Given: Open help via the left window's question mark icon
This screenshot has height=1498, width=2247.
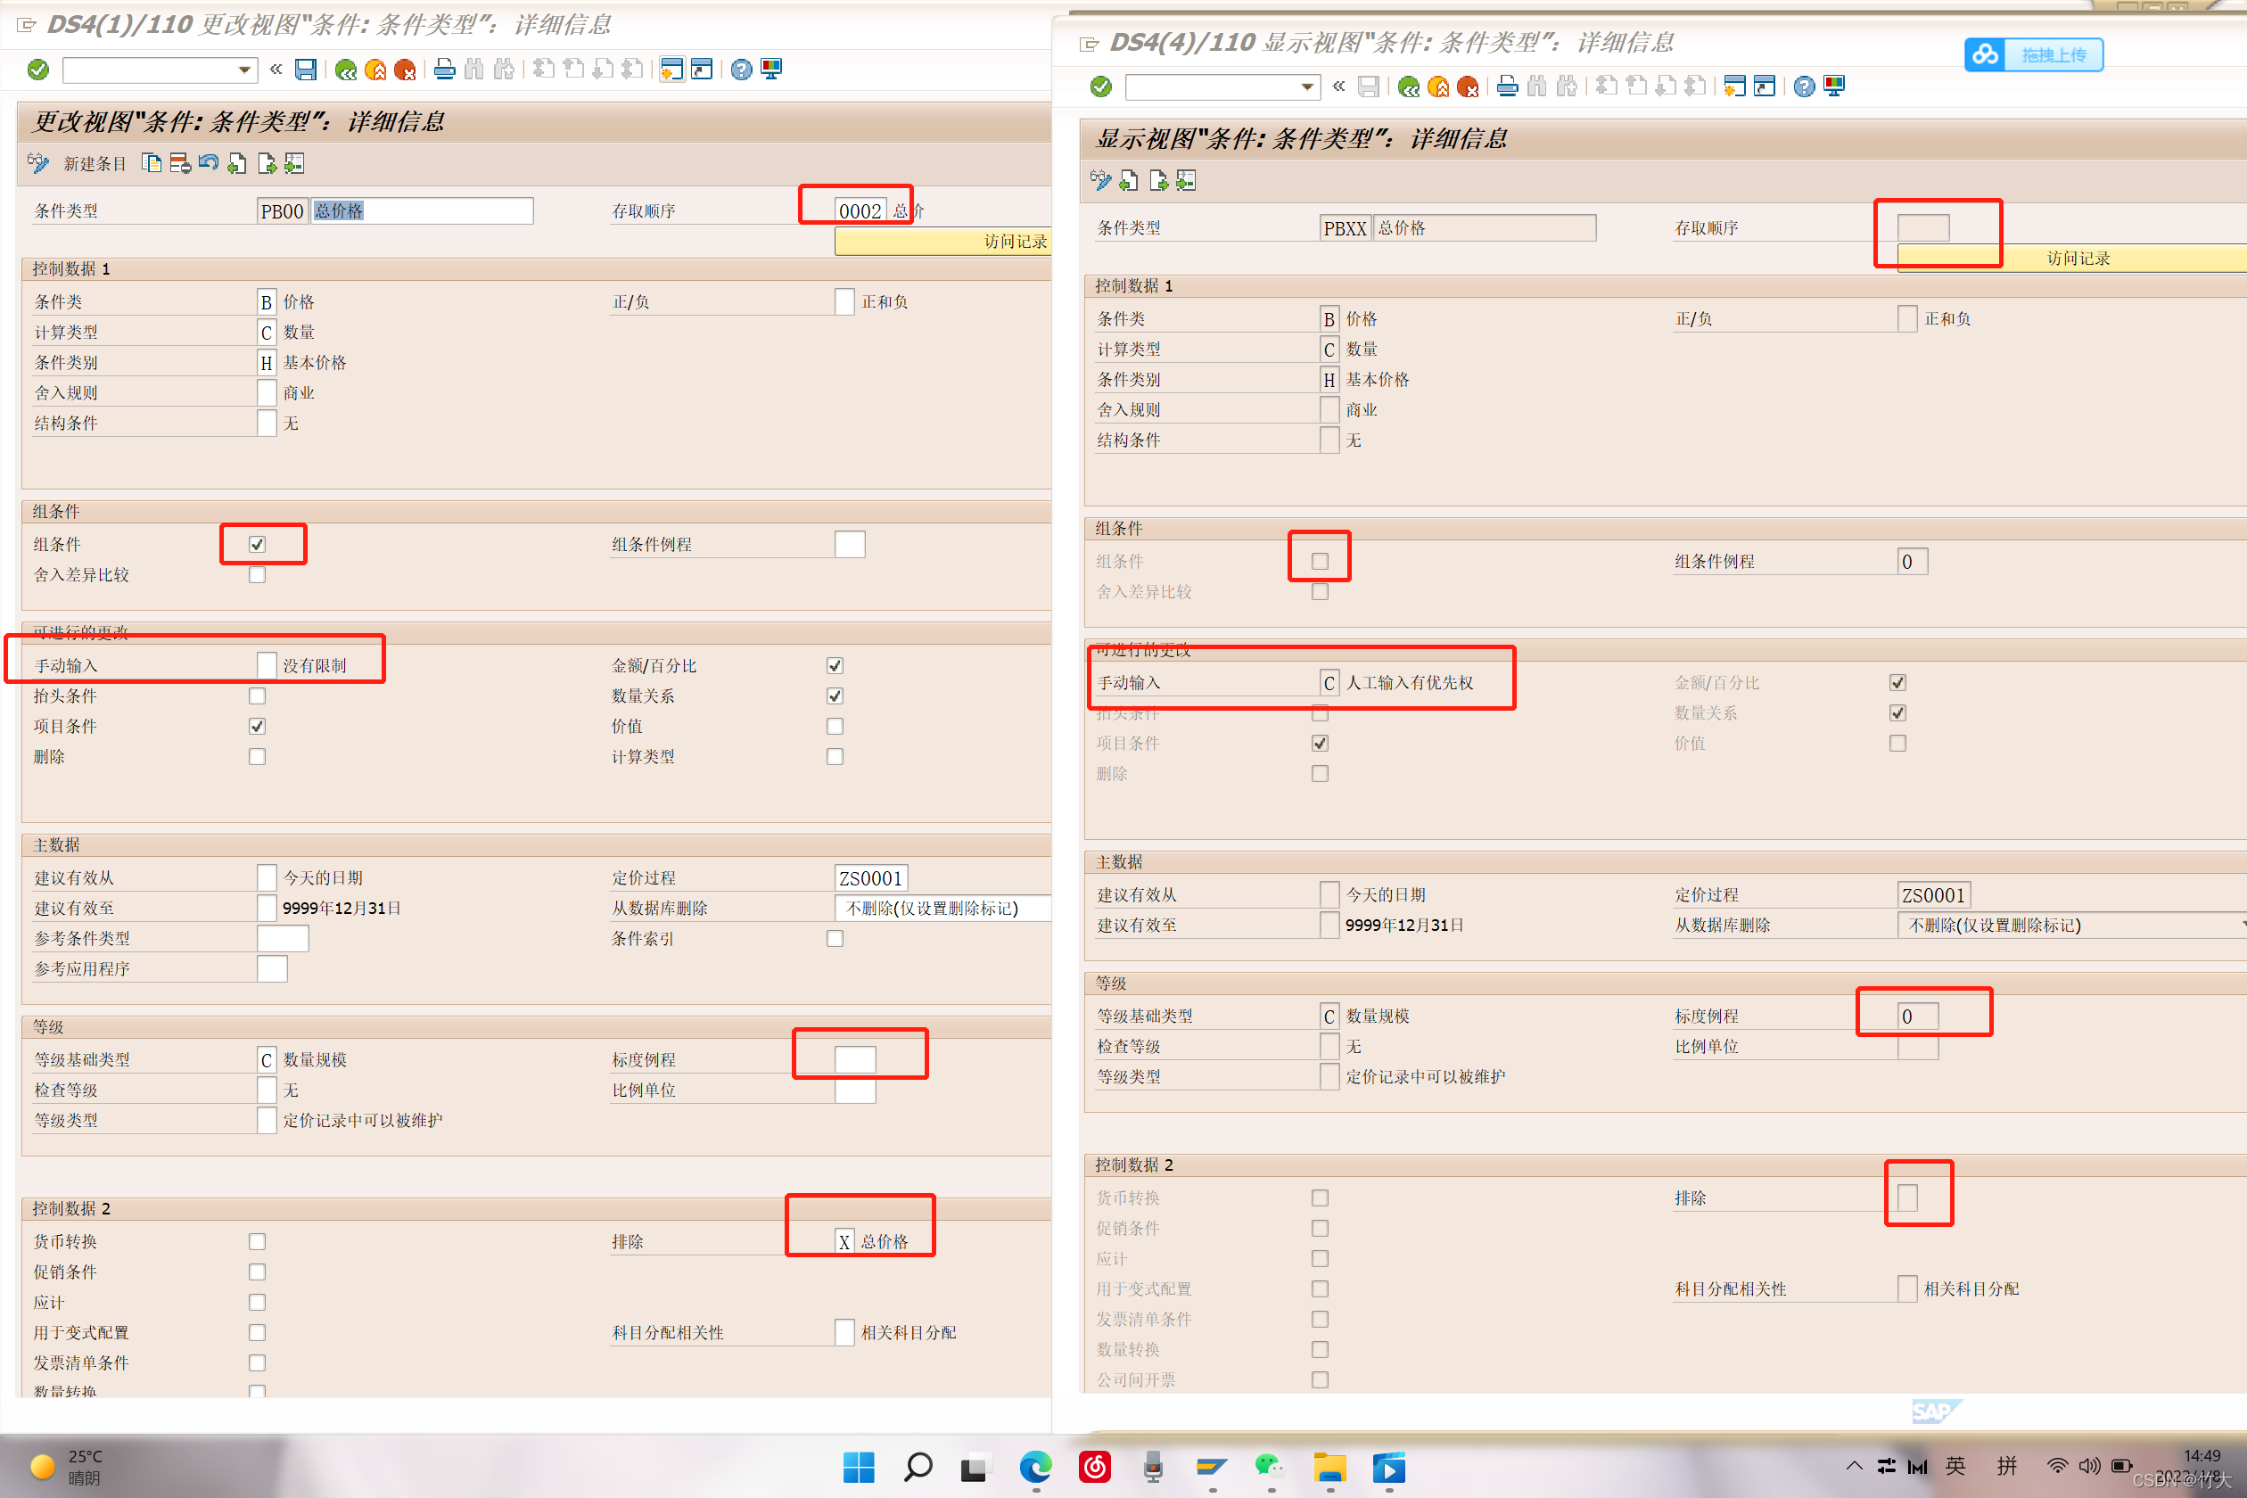Looking at the screenshot, I should [741, 70].
